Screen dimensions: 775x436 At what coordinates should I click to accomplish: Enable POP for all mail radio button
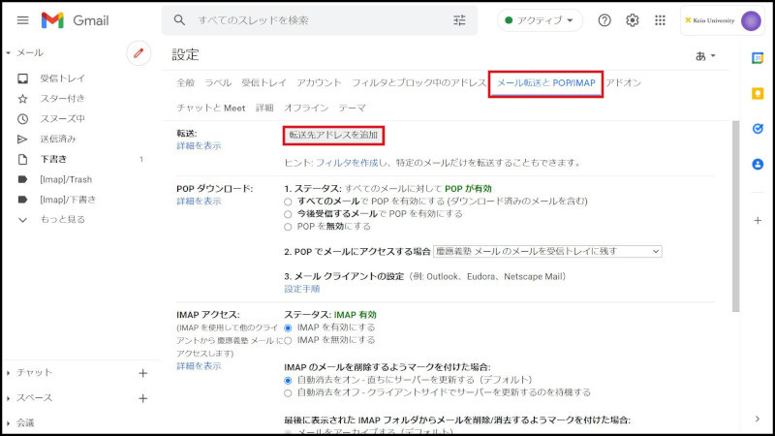tap(288, 202)
